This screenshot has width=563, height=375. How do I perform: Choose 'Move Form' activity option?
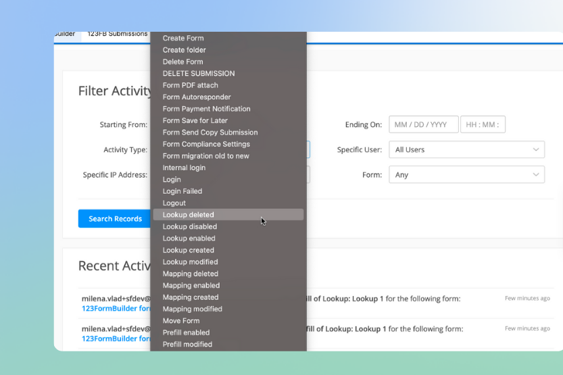180,321
